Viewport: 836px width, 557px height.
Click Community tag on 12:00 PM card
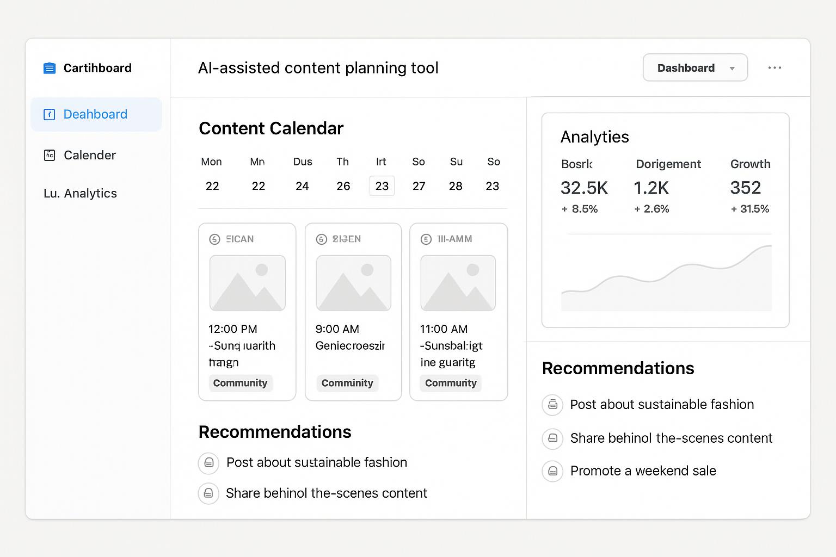point(240,383)
